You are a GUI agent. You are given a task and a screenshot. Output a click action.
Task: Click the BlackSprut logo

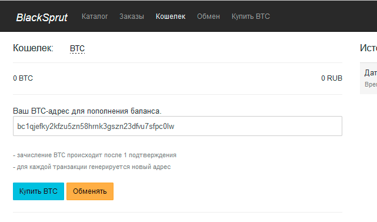42,17
